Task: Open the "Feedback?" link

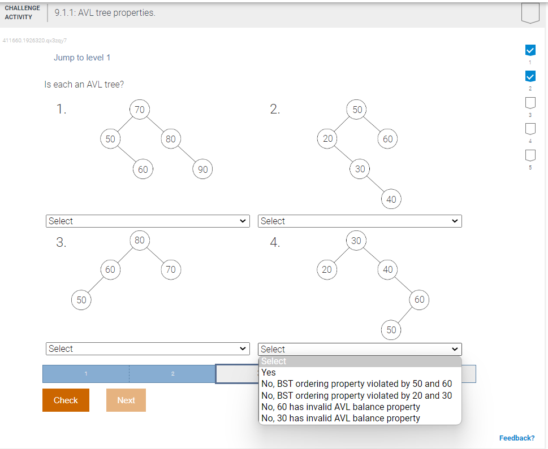Action: (x=516, y=438)
